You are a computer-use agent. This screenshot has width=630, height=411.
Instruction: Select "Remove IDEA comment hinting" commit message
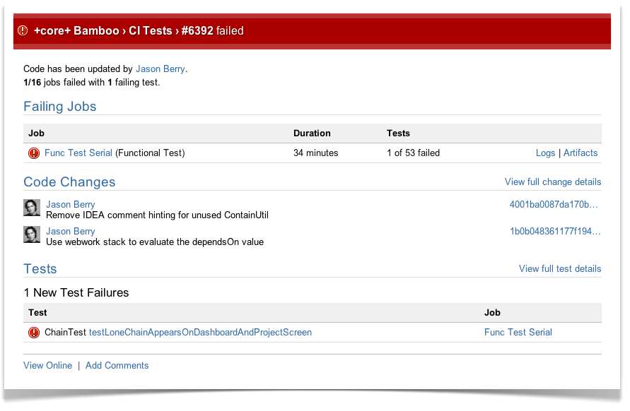click(157, 215)
